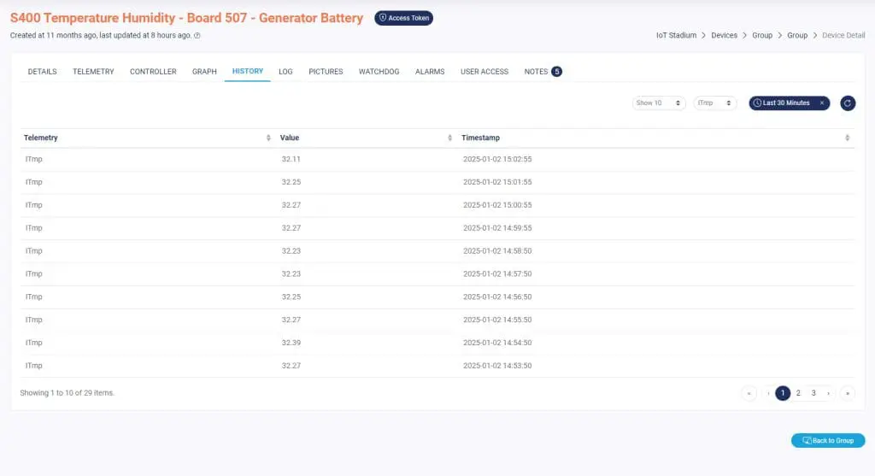Image resolution: width=875 pixels, height=476 pixels.
Task: Go to next page using single arrow
Action: point(829,393)
